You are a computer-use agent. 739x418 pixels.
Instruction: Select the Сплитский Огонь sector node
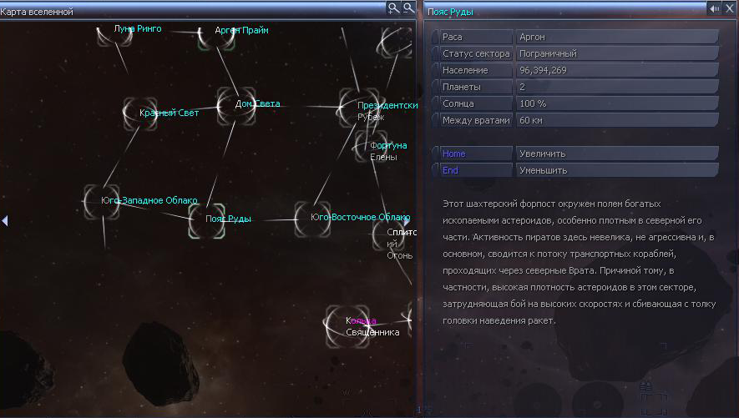(x=387, y=235)
